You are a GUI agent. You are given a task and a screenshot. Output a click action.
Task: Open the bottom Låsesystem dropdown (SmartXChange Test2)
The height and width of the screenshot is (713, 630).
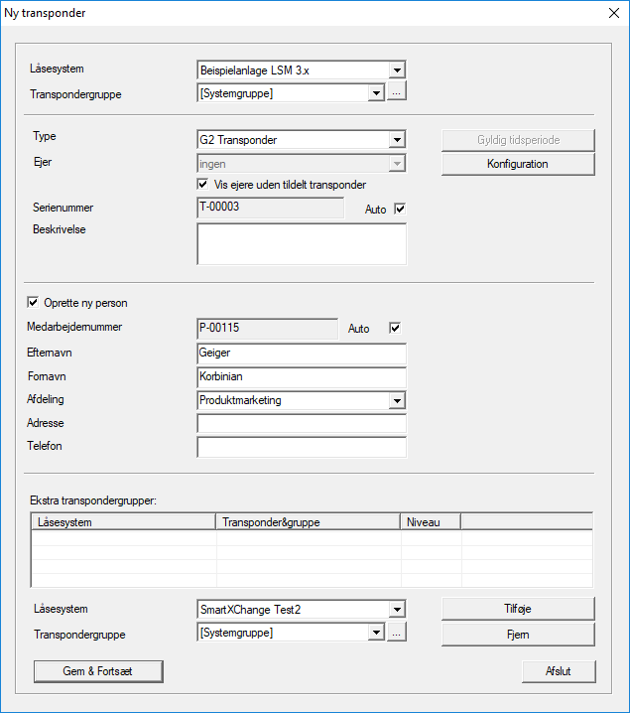pyautogui.click(x=397, y=609)
